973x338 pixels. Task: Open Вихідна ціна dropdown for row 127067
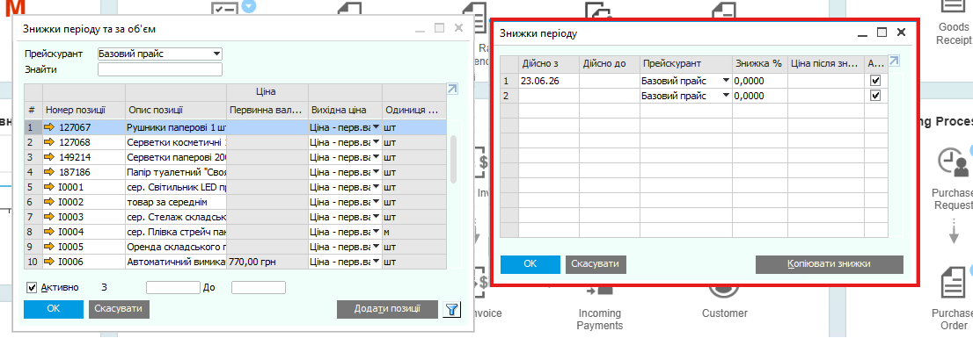[x=376, y=127]
